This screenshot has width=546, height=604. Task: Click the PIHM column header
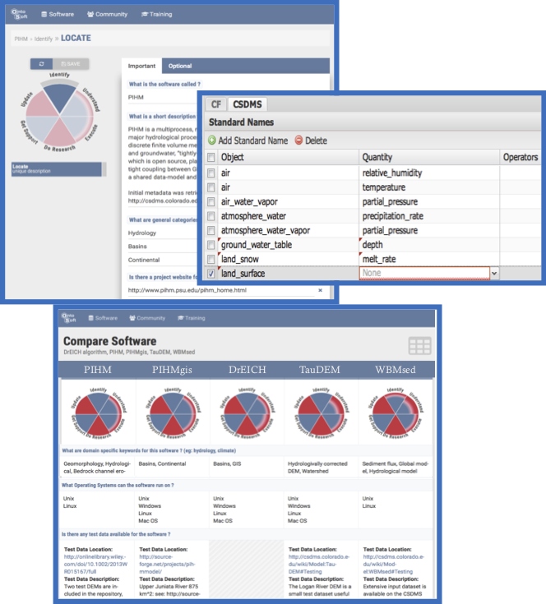click(98, 370)
